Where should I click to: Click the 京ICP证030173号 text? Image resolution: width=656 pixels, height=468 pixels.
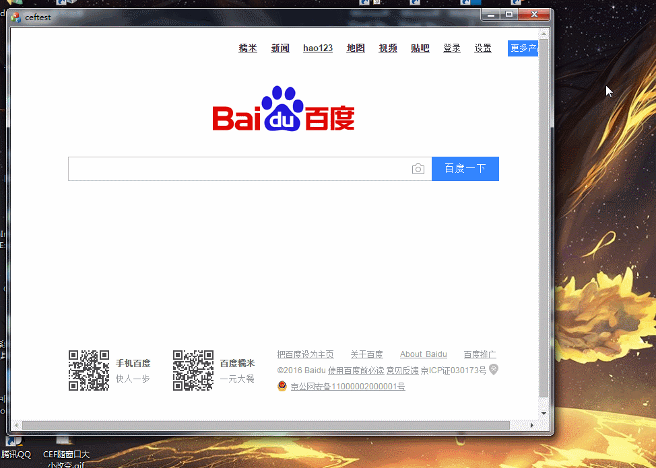[453, 370]
